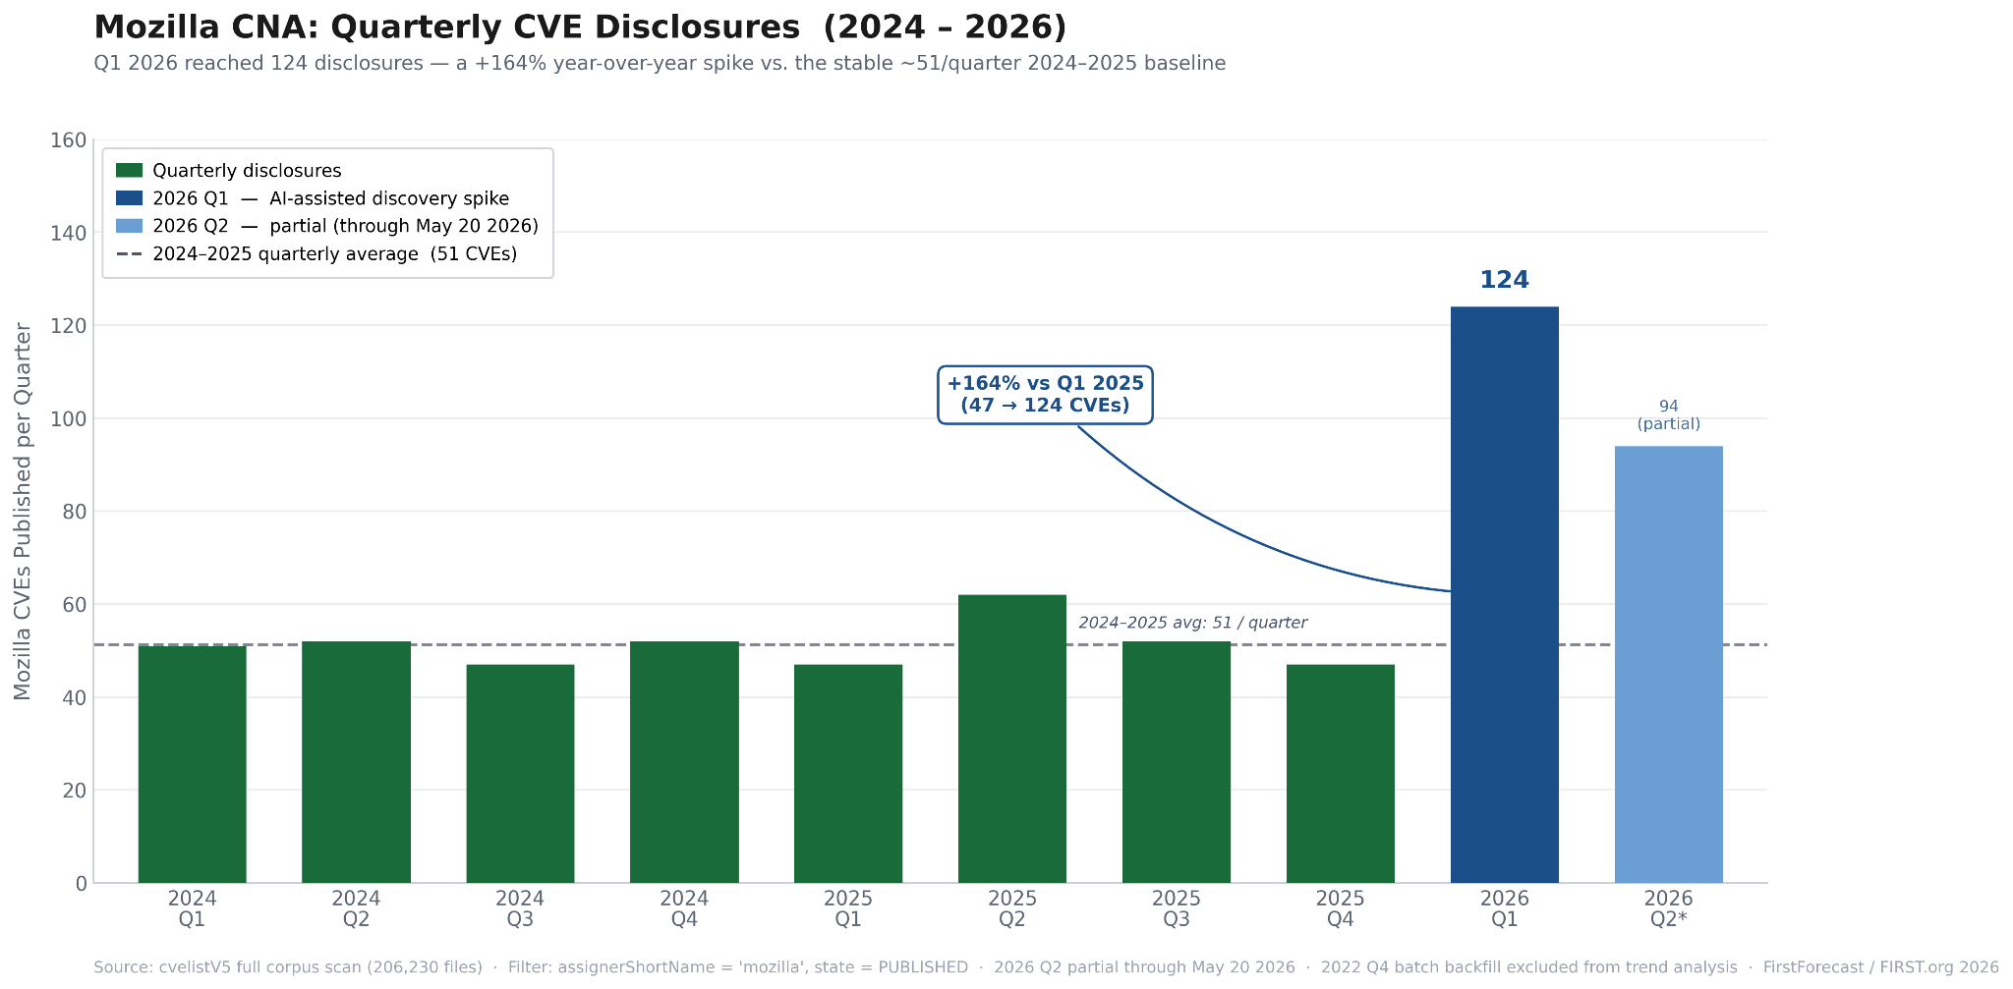This screenshot has height=989, width=2013.
Task: Click the footnote 'FirstForecast / FIRST.org 2026'
Action: (x=1881, y=967)
